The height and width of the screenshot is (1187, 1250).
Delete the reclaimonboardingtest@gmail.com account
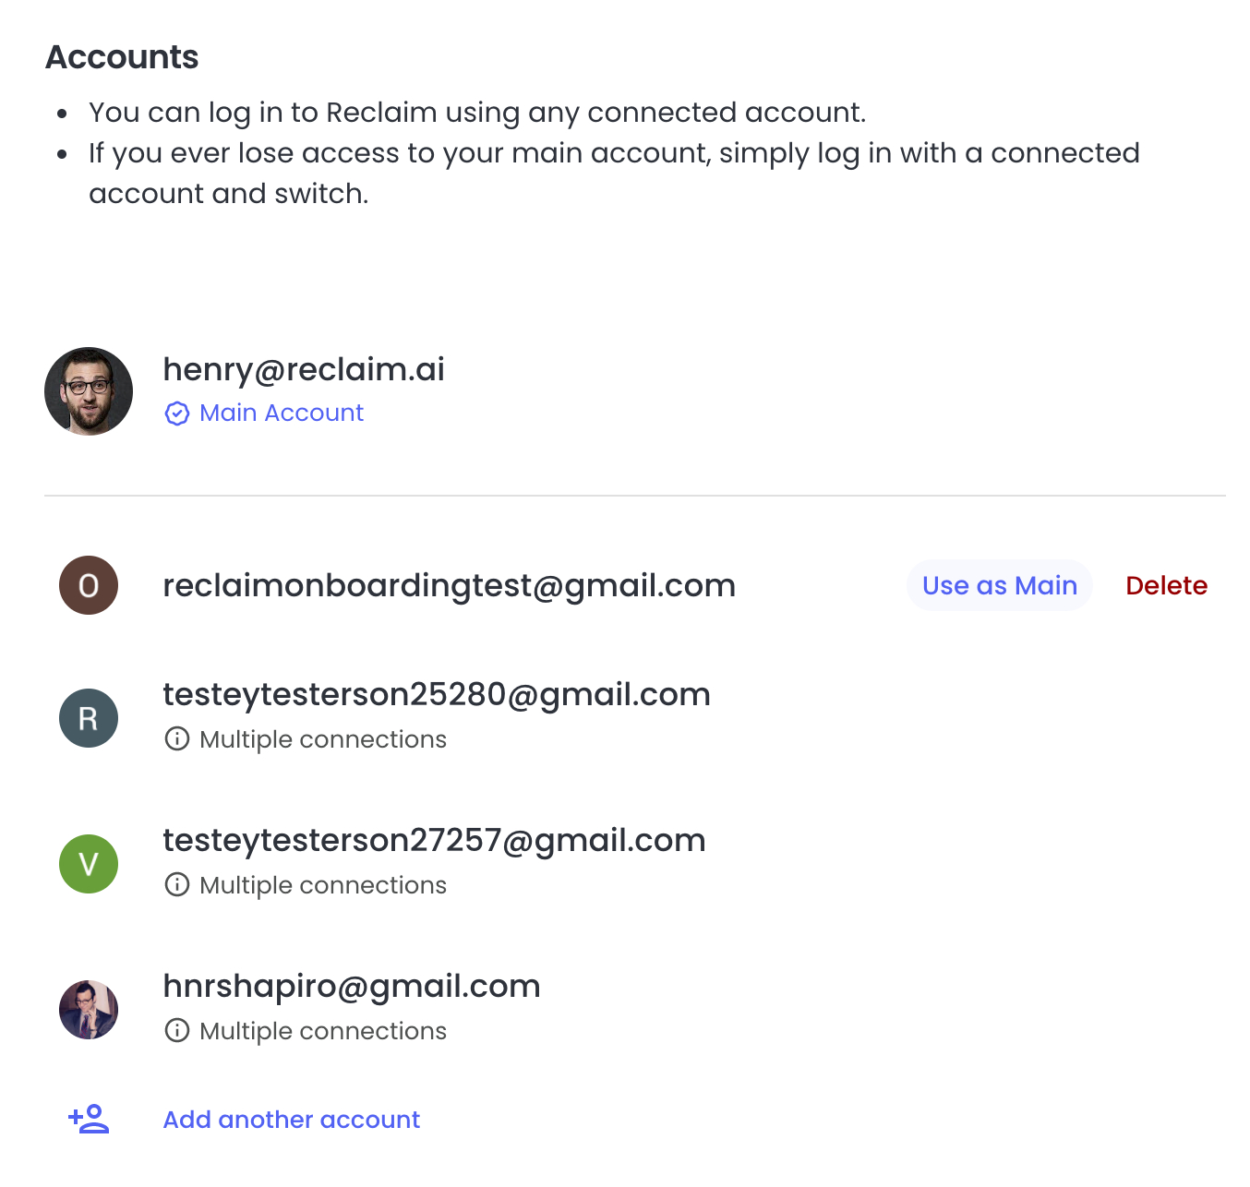pyautogui.click(x=1167, y=585)
